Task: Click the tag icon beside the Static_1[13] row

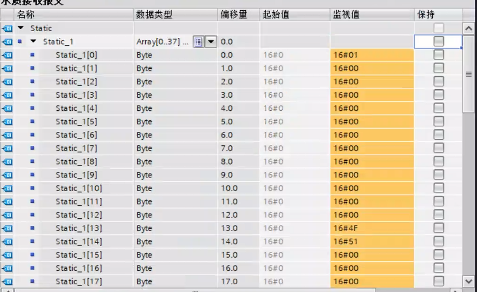Action: click(x=7, y=228)
